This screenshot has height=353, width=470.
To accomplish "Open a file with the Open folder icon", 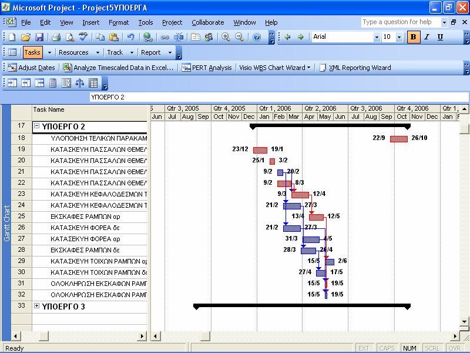I will pyautogui.click(x=26, y=37).
